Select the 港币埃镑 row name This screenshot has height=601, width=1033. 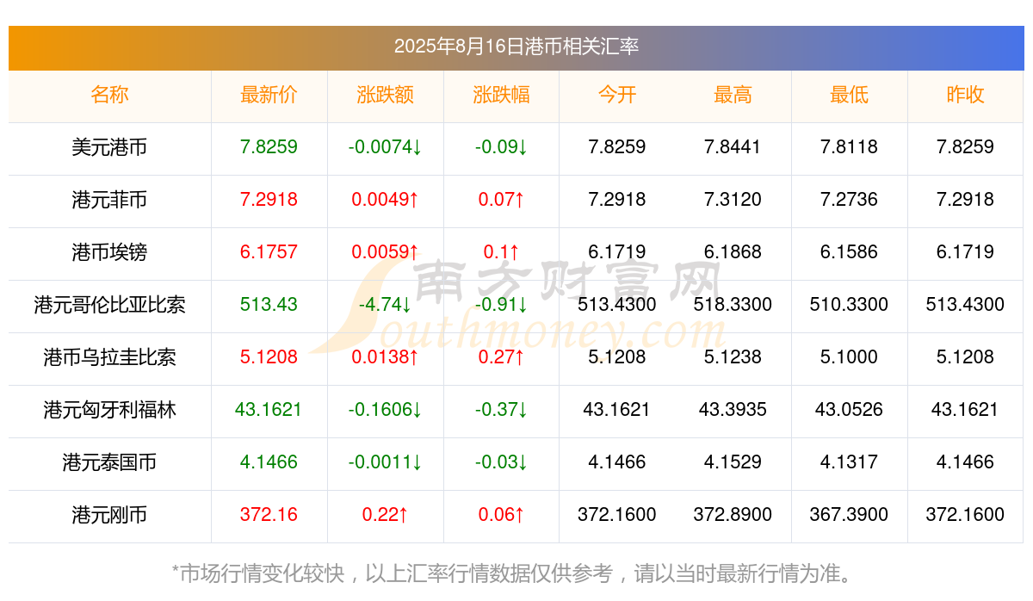click(x=109, y=252)
